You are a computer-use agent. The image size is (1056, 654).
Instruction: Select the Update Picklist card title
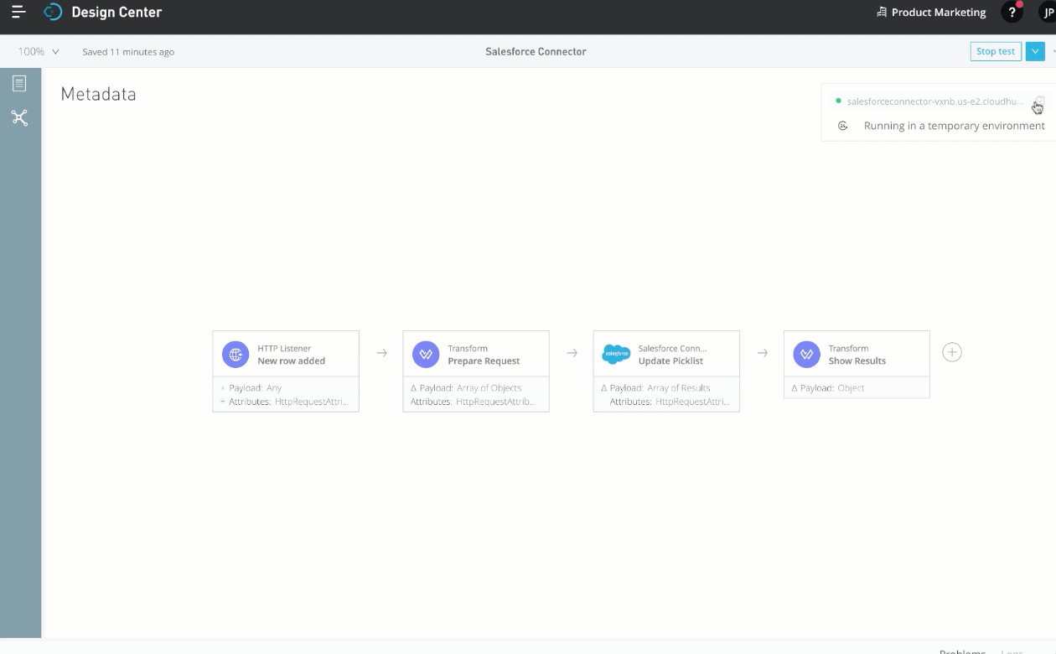tap(670, 361)
